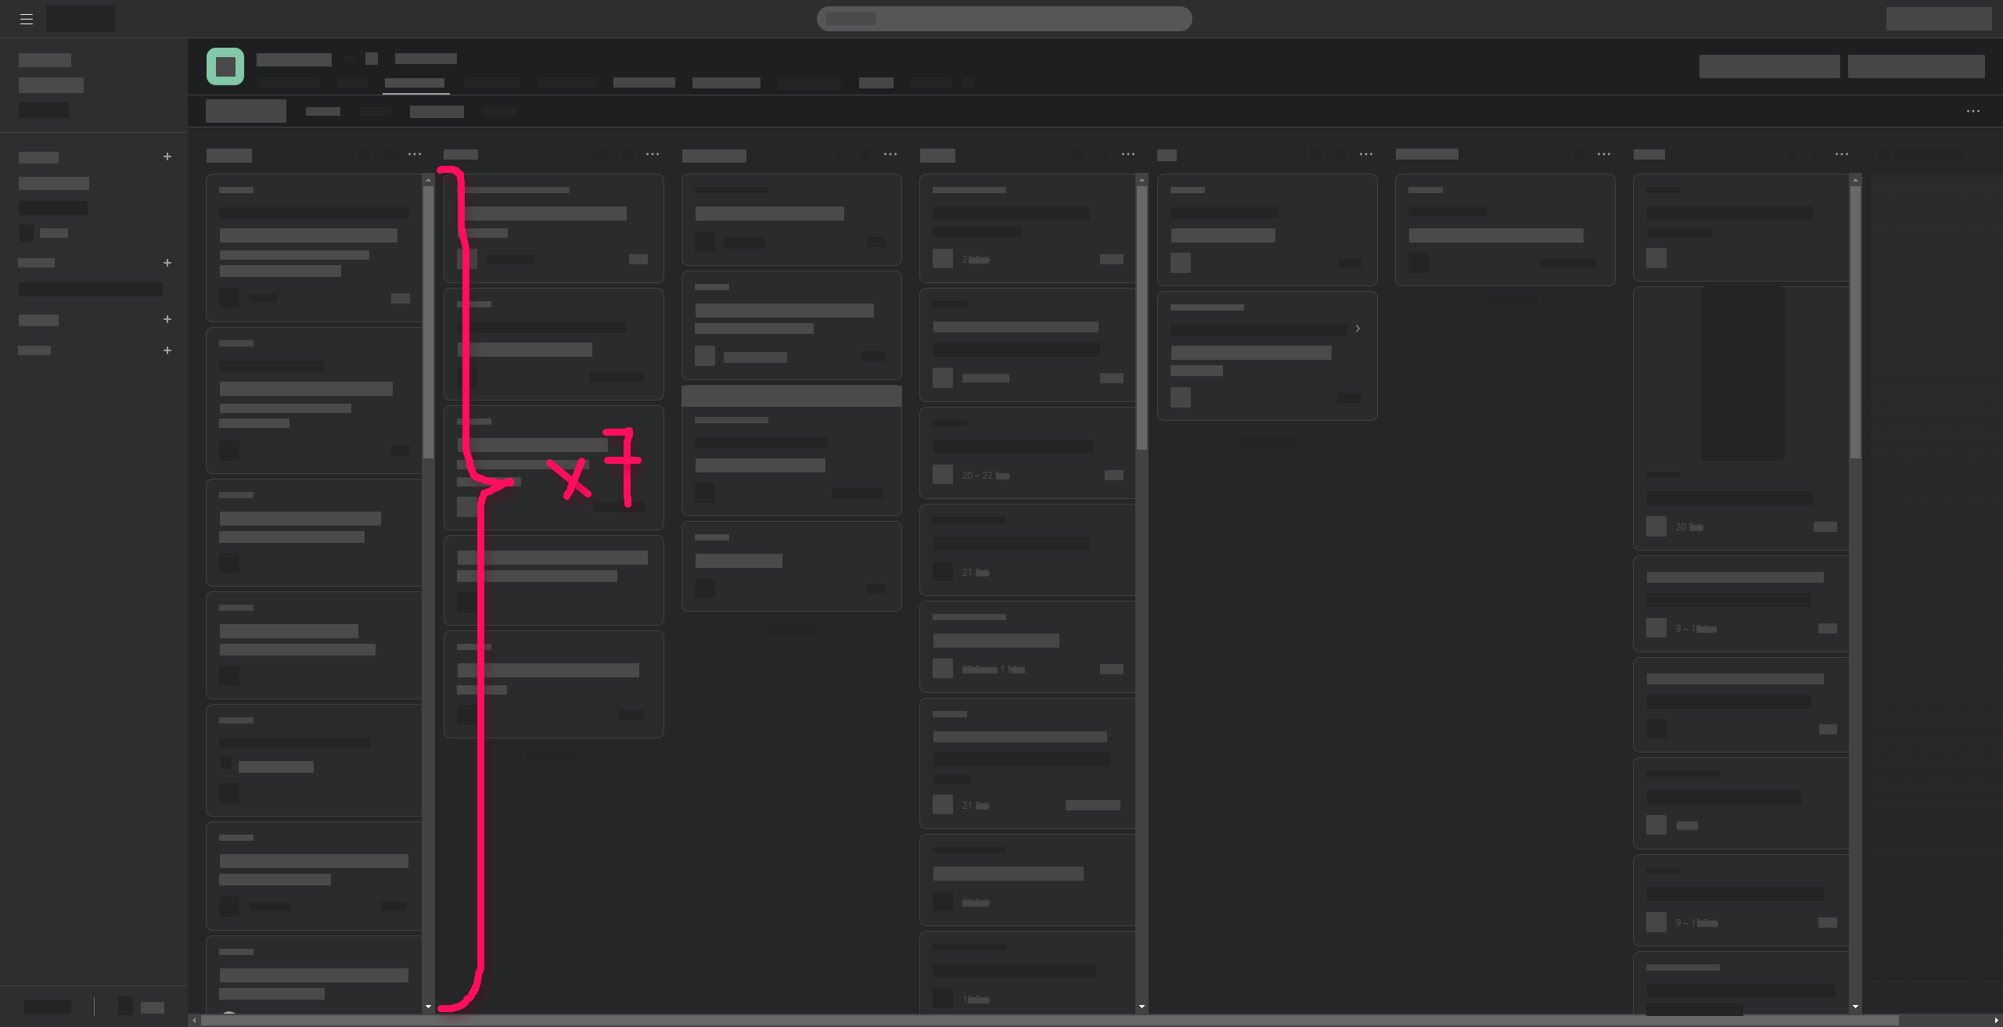Screen dimensions: 2003x1027
Task: Click the fourth column's scroll-up arrow
Action: (1142, 181)
